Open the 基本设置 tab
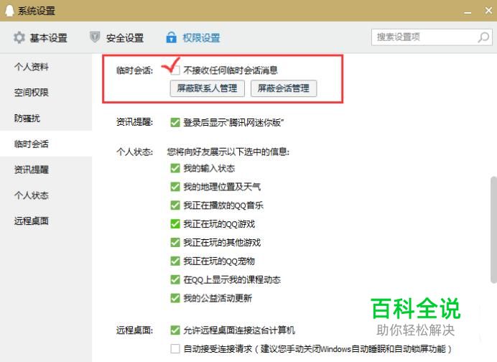The image size is (497, 362). pyautogui.click(x=40, y=38)
